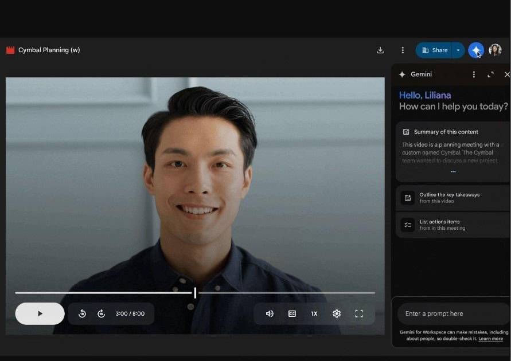
Task: Click the Share button
Action: (434, 50)
